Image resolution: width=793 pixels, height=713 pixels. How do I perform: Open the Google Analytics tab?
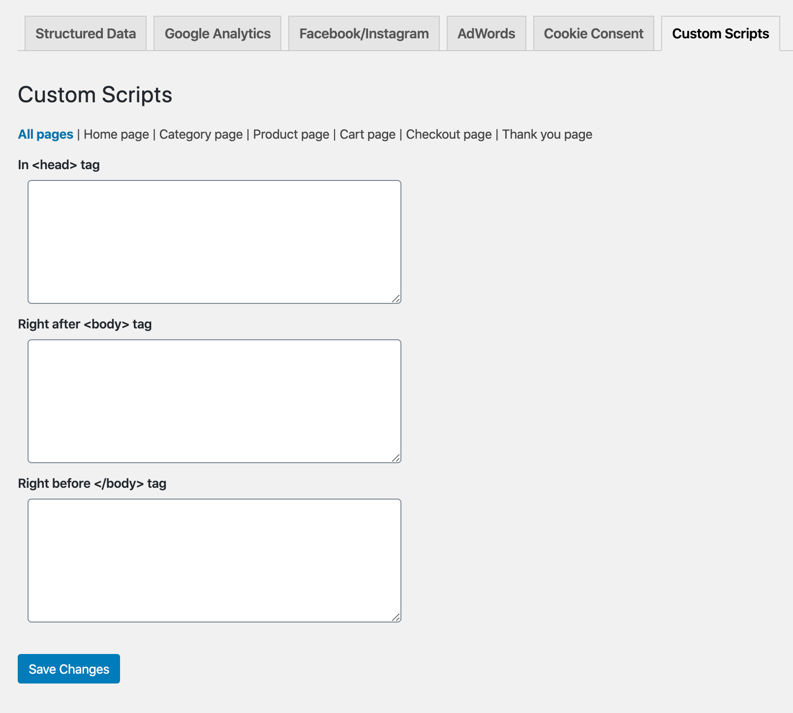217,33
